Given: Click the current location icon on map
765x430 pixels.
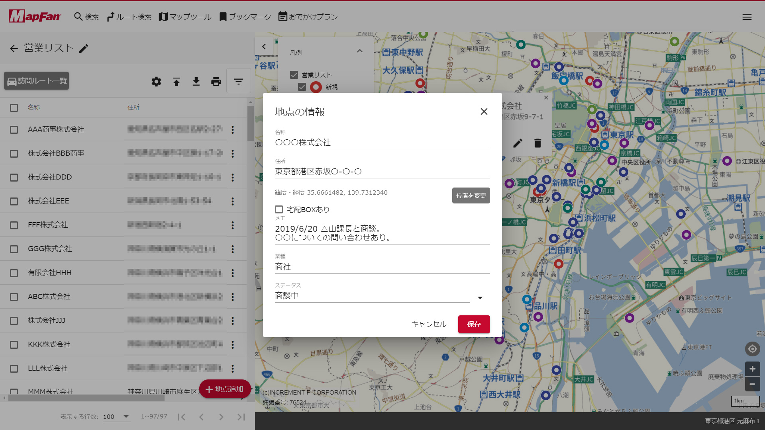Looking at the screenshot, I should (x=752, y=349).
